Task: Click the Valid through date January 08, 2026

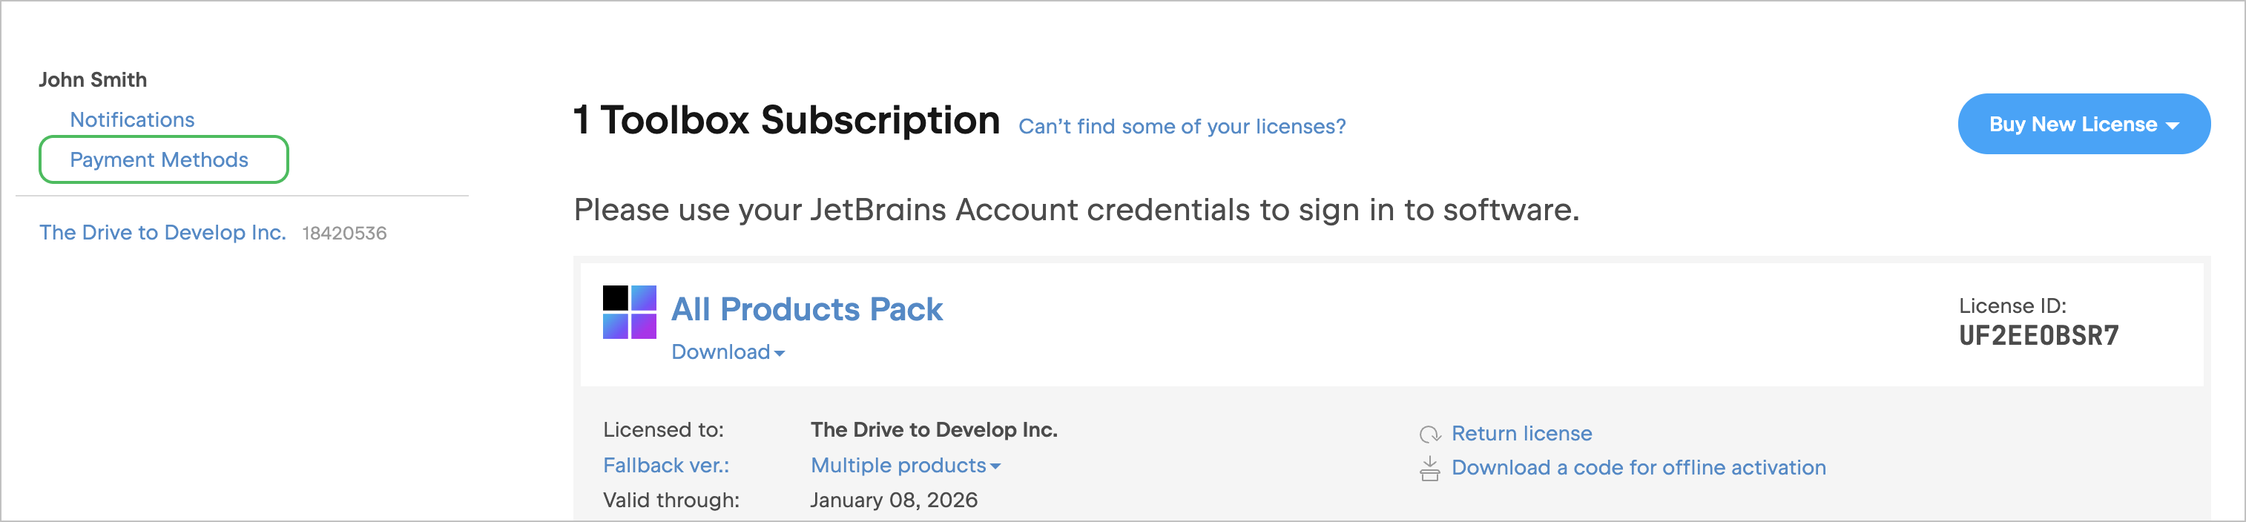Action: (x=894, y=500)
